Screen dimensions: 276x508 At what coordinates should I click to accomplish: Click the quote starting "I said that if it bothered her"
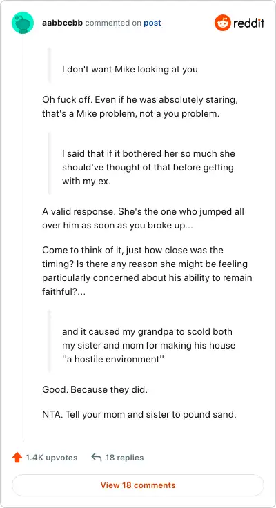click(148, 167)
